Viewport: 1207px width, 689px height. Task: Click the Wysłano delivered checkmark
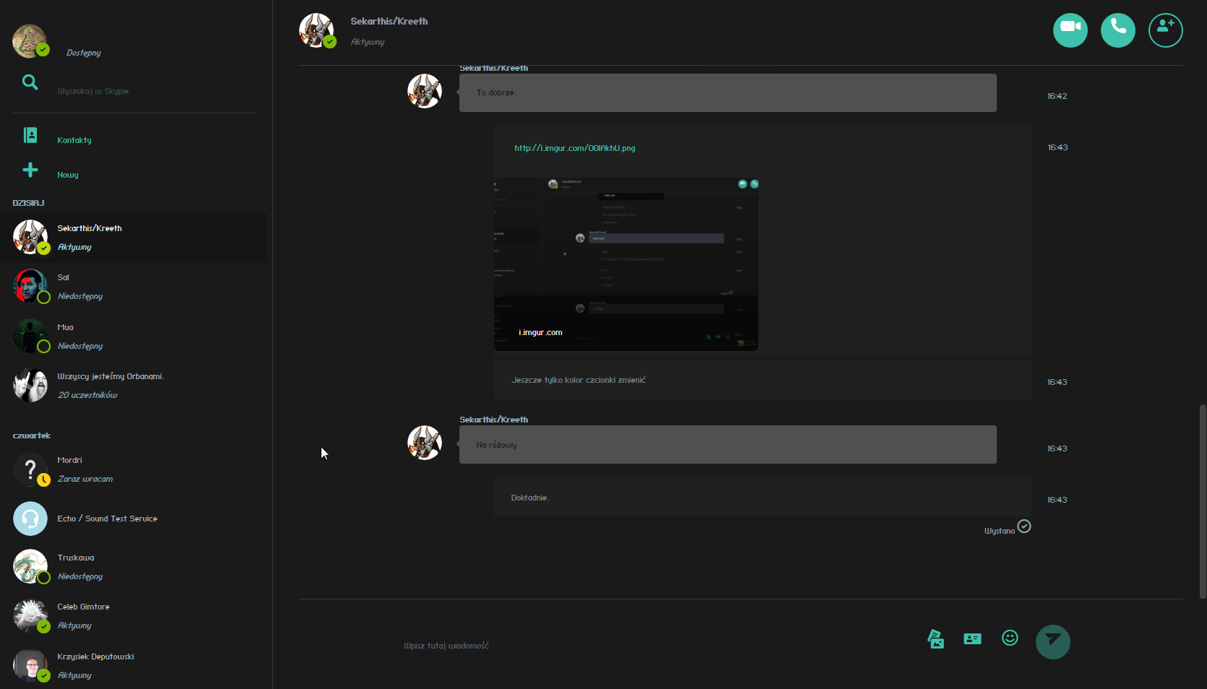(1024, 526)
